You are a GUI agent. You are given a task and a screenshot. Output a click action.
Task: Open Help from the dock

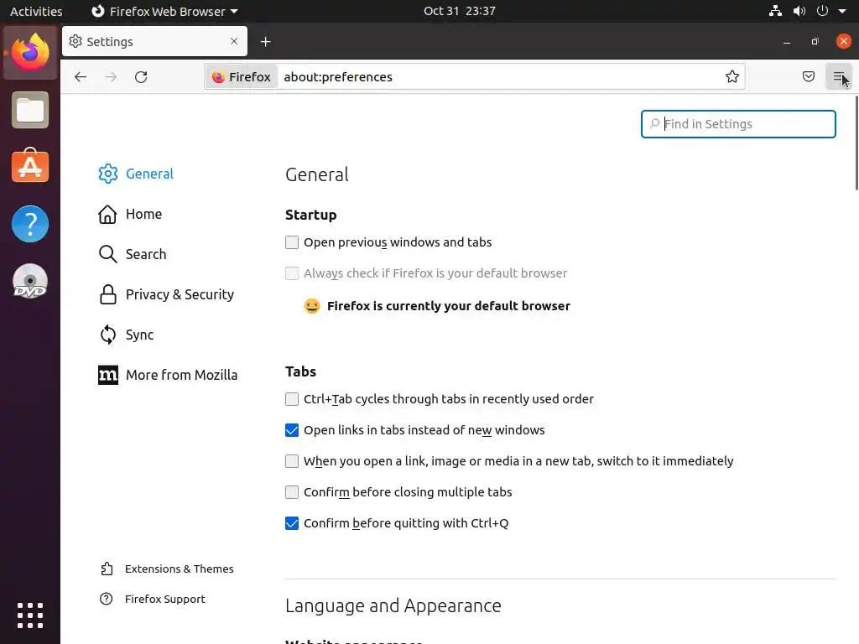tap(30, 223)
